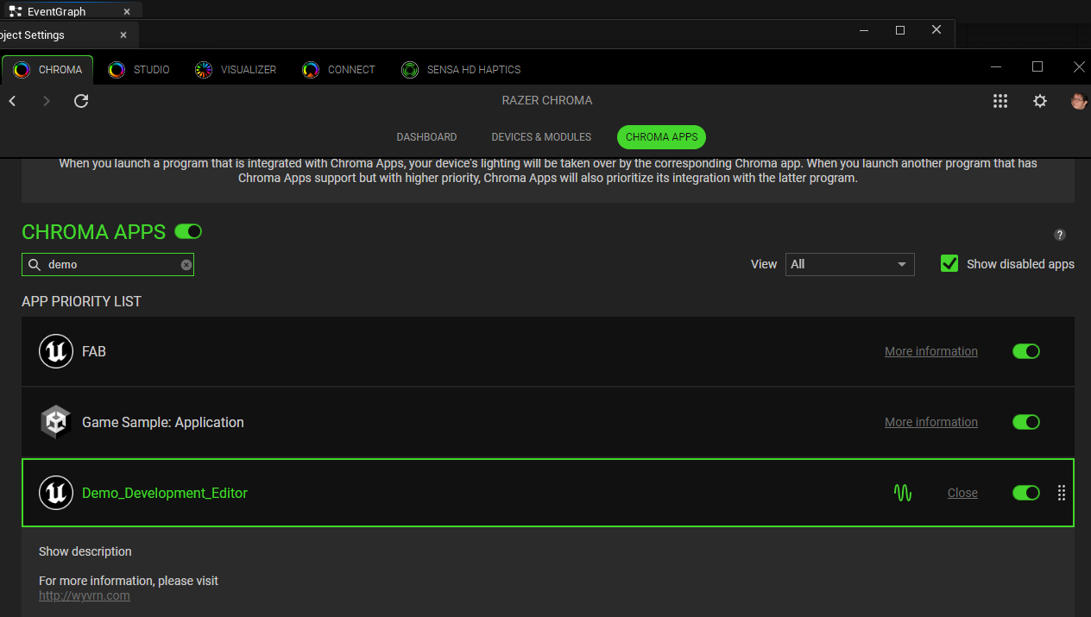The width and height of the screenshot is (1091, 617).
Task: Click the Close link for Demo_Development_Editor
Action: [x=962, y=493]
